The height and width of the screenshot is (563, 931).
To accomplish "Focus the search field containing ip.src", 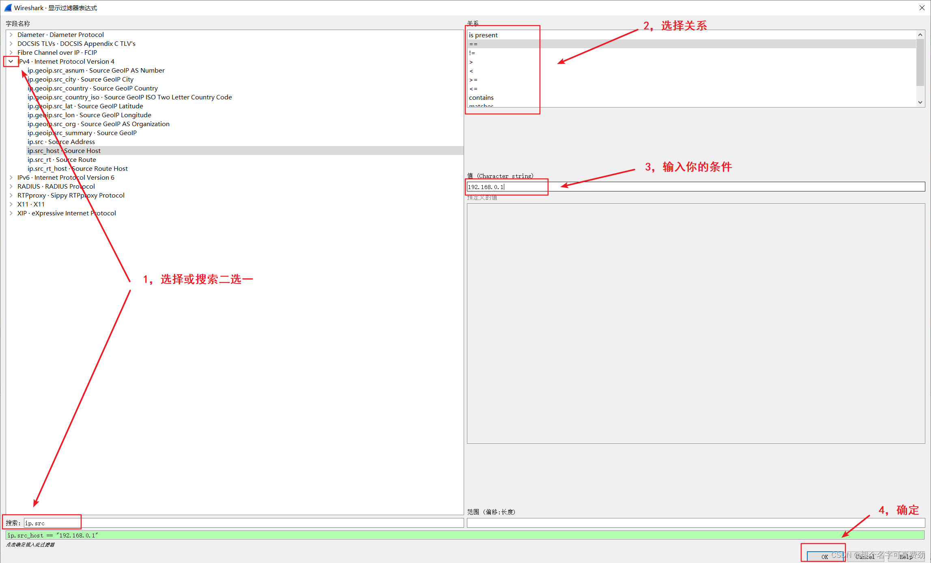I will (244, 523).
